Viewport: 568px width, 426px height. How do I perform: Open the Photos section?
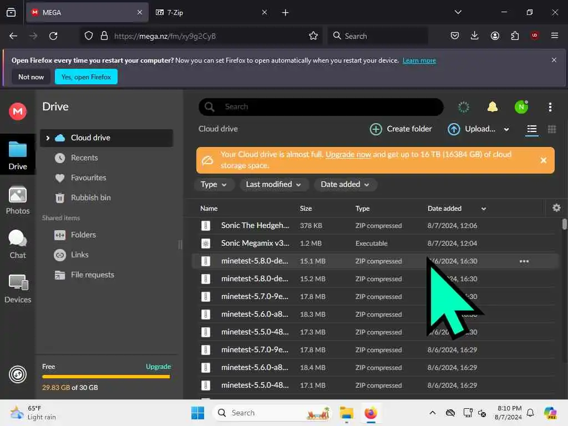pyautogui.click(x=18, y=200)
